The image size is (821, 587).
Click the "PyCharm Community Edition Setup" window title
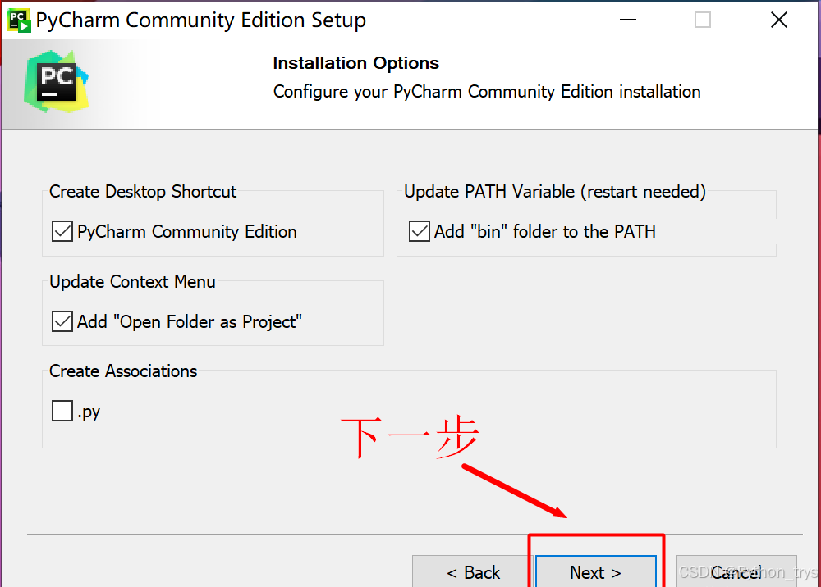(x=201, y=20)
